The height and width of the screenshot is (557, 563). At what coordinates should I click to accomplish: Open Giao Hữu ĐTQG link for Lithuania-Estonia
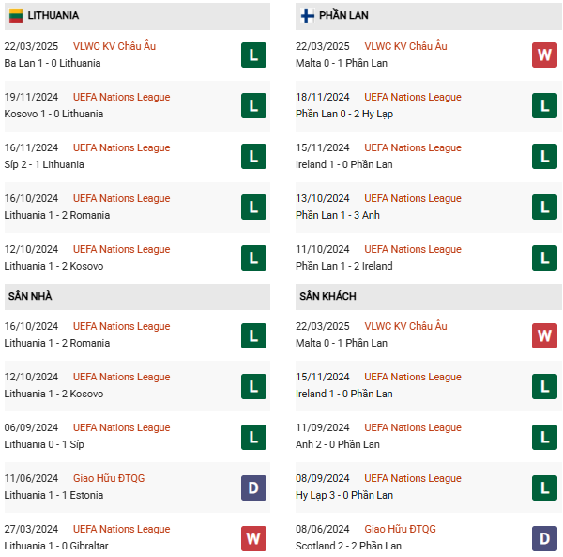point(109,478)
